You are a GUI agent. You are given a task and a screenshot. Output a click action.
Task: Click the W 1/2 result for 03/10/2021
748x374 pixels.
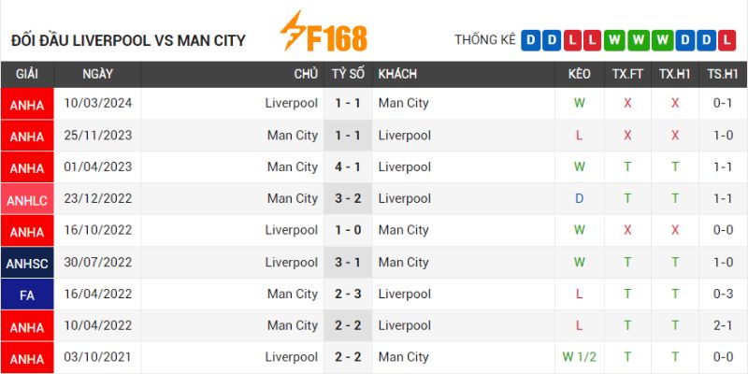pyautogui.click(x=580, y=357)
